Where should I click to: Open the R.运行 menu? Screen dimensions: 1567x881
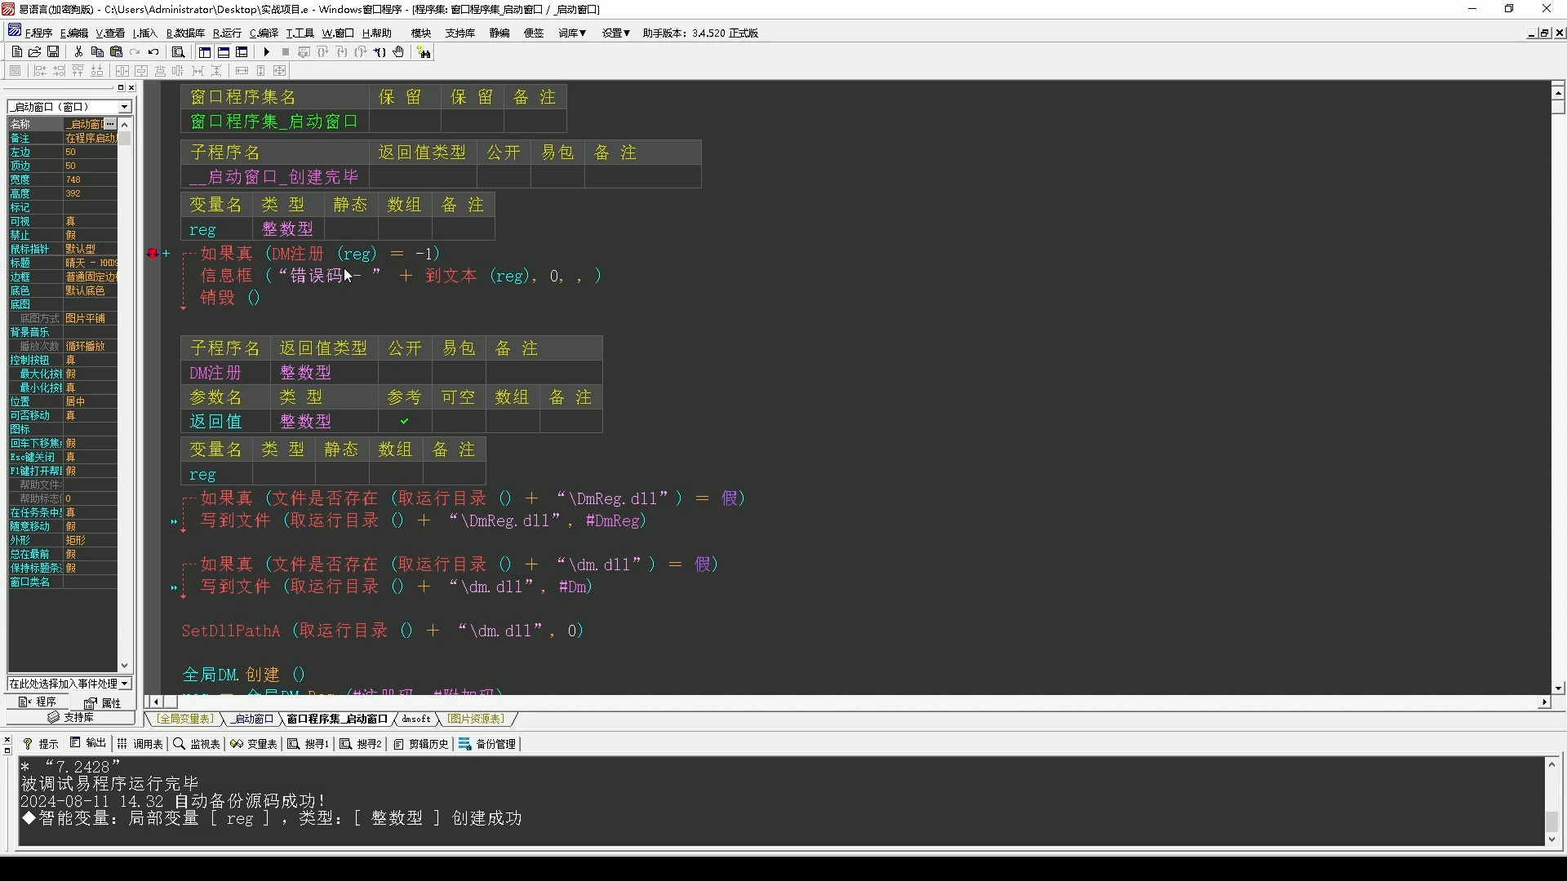[x=227, y=33]
